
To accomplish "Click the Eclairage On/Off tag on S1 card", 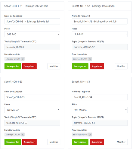I will 13,59.
